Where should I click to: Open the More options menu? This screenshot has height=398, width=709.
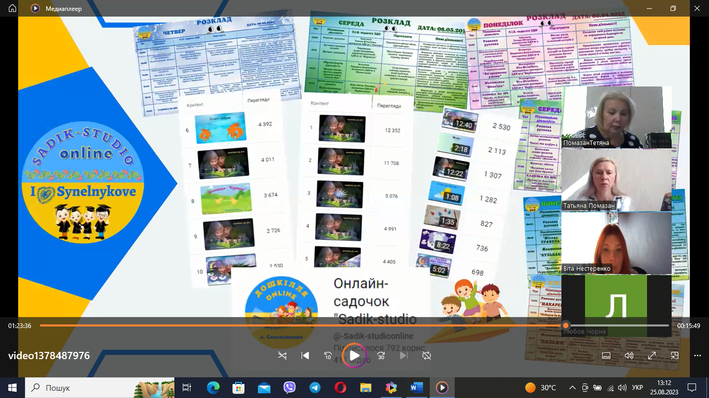697,356
